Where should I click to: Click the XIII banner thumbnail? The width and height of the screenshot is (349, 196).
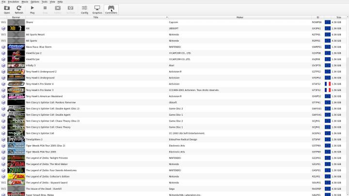pos(16,28)
